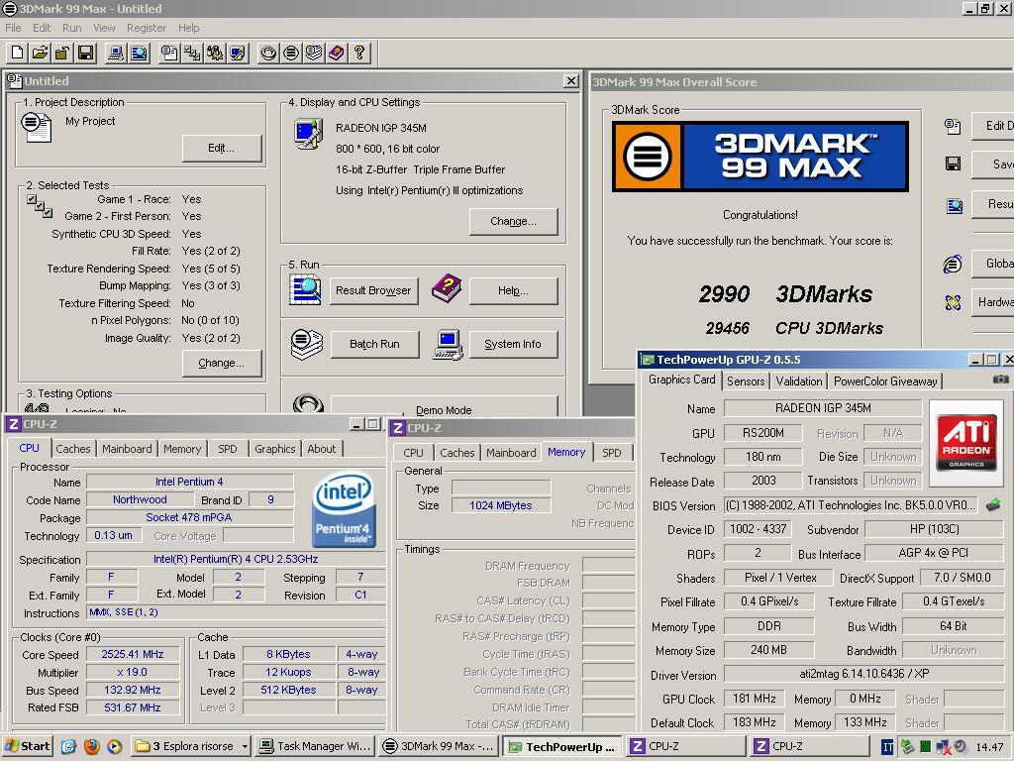The height and width of the screenshot is (761, 1014).
Task: Click the Specification Intel Pentium 4 CPU 2.53GHz field
Action: tap(236, 559)
